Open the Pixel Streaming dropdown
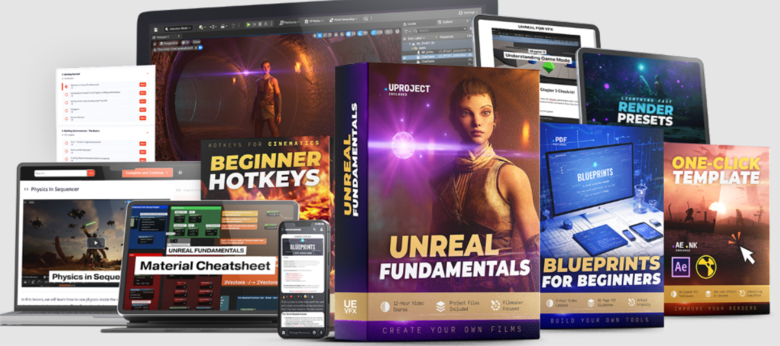The image size is (780, 346). (x=343, y=19)
